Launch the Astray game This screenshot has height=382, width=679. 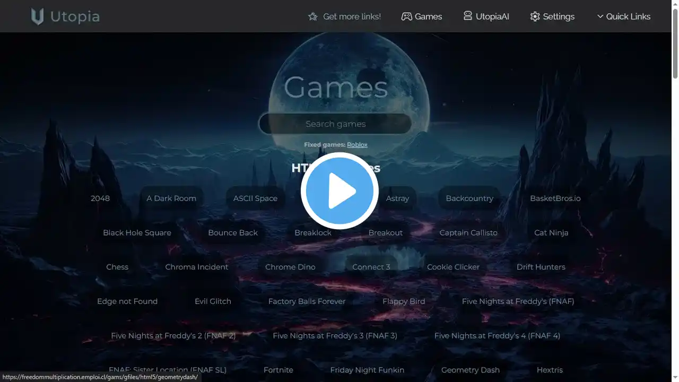tap(397, 198)
